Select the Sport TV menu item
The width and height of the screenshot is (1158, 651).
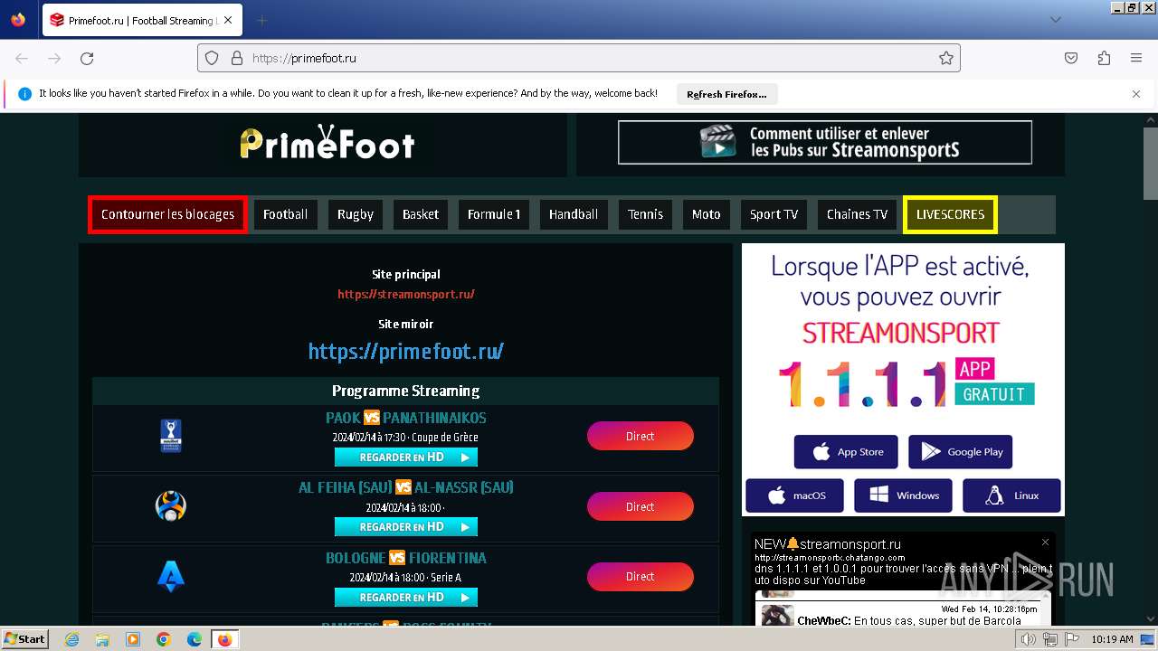(x=774, y=214)
